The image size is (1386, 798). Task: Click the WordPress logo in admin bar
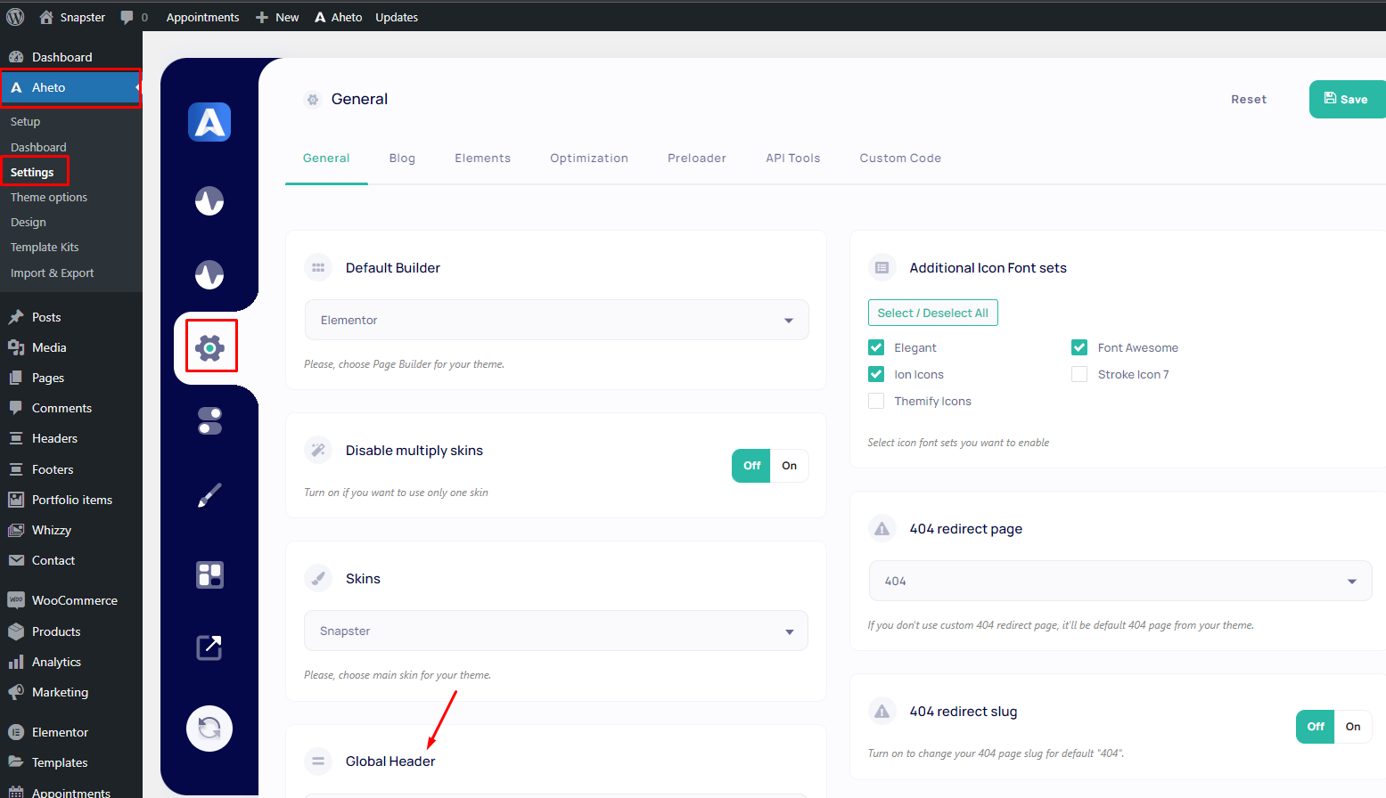15,17
